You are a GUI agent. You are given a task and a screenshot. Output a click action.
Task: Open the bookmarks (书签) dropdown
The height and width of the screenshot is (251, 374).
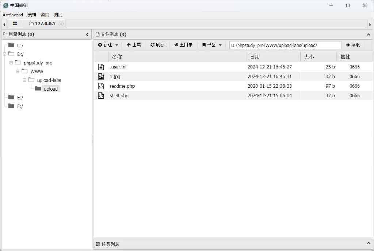[x=212, y=45]
